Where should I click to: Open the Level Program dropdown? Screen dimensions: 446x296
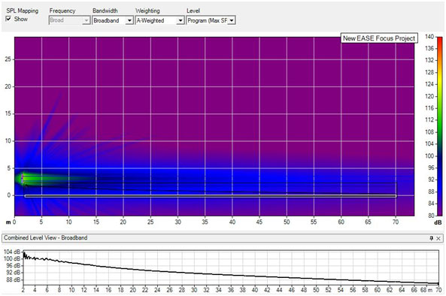point(211,20)
